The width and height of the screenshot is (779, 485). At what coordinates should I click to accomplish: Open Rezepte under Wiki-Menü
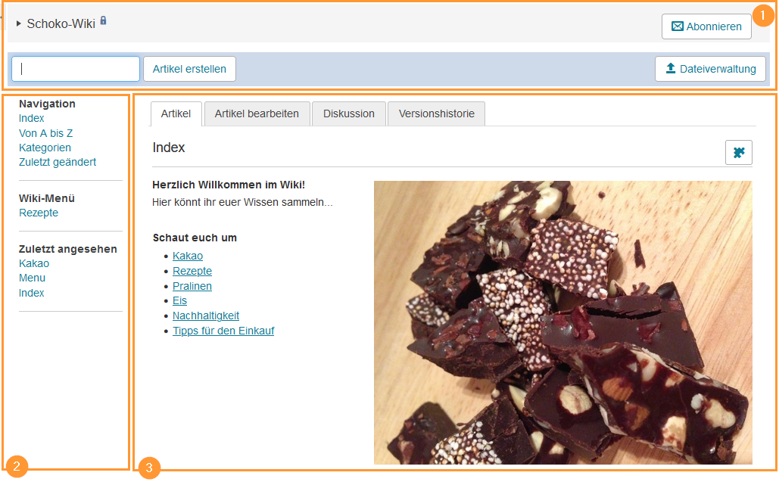pos(39,213)
